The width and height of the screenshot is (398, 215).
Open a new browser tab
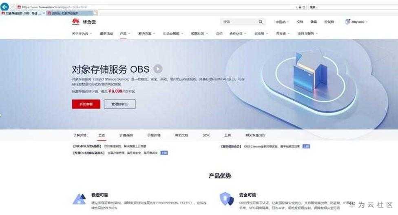(x=95, y=13)
